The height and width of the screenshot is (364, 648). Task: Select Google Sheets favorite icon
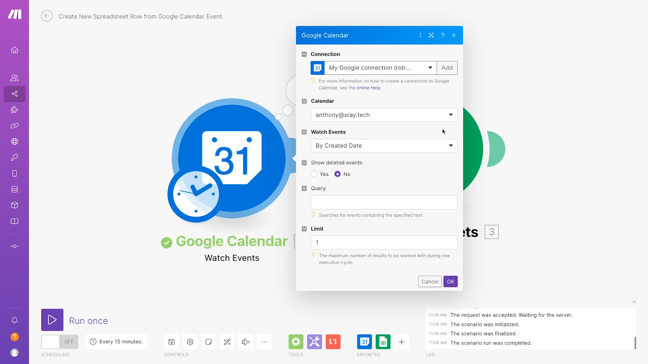point(383,342)
